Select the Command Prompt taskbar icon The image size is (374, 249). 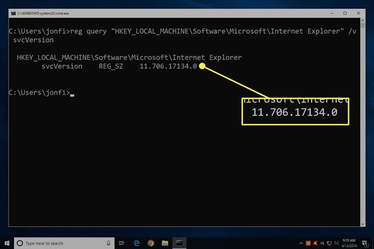(179, 243)
